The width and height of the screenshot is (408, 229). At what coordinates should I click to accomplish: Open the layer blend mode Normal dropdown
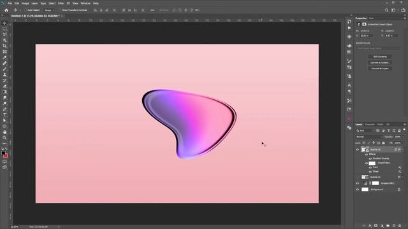[369, 137]
